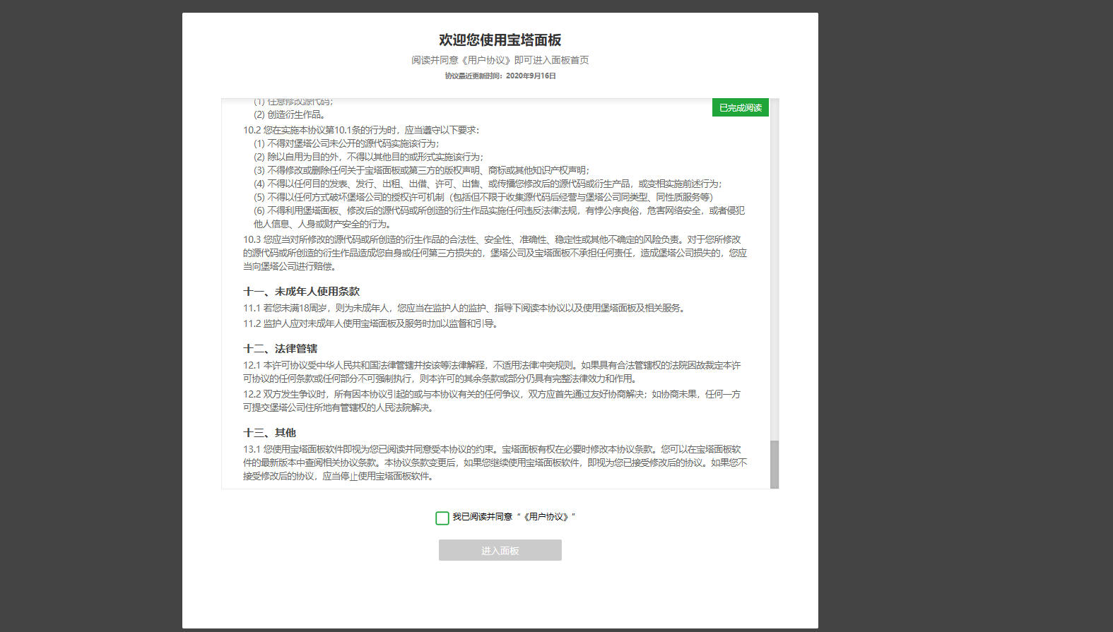Click item (5) about license mechanism
This screenshot has height=632, width=1113.
485,197
